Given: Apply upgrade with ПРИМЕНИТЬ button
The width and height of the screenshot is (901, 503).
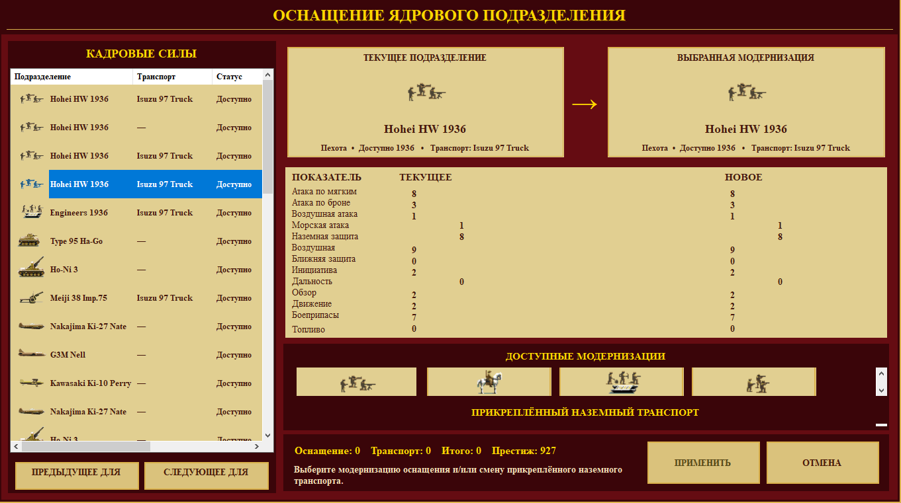Looking at the screenshot, I should coord(703,463).
